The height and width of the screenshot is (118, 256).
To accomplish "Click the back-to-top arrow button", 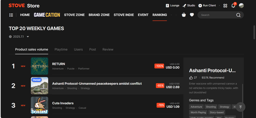I will pyautogui.click(x=241, y=107).
